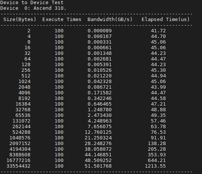The image size is (202, 174).
Task: Click the 'Execute Times' column header
Action: tap(62, 20)
